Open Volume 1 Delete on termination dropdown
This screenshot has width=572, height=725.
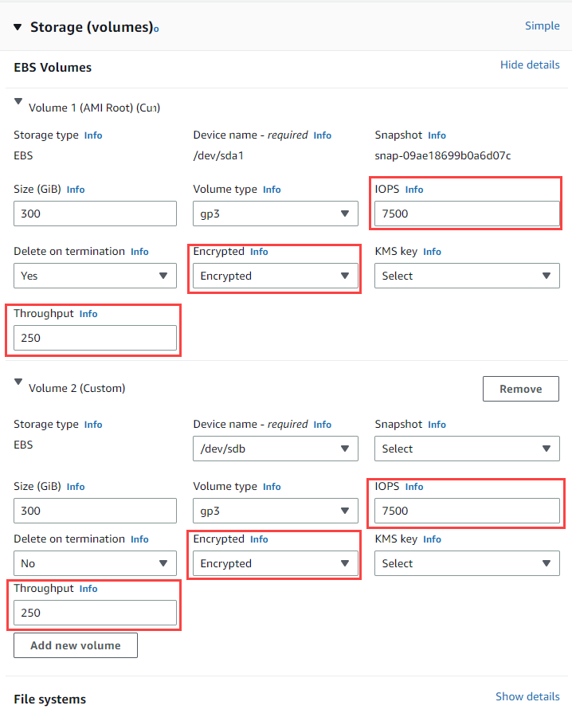pyautogui.click(x=95, y=276)
